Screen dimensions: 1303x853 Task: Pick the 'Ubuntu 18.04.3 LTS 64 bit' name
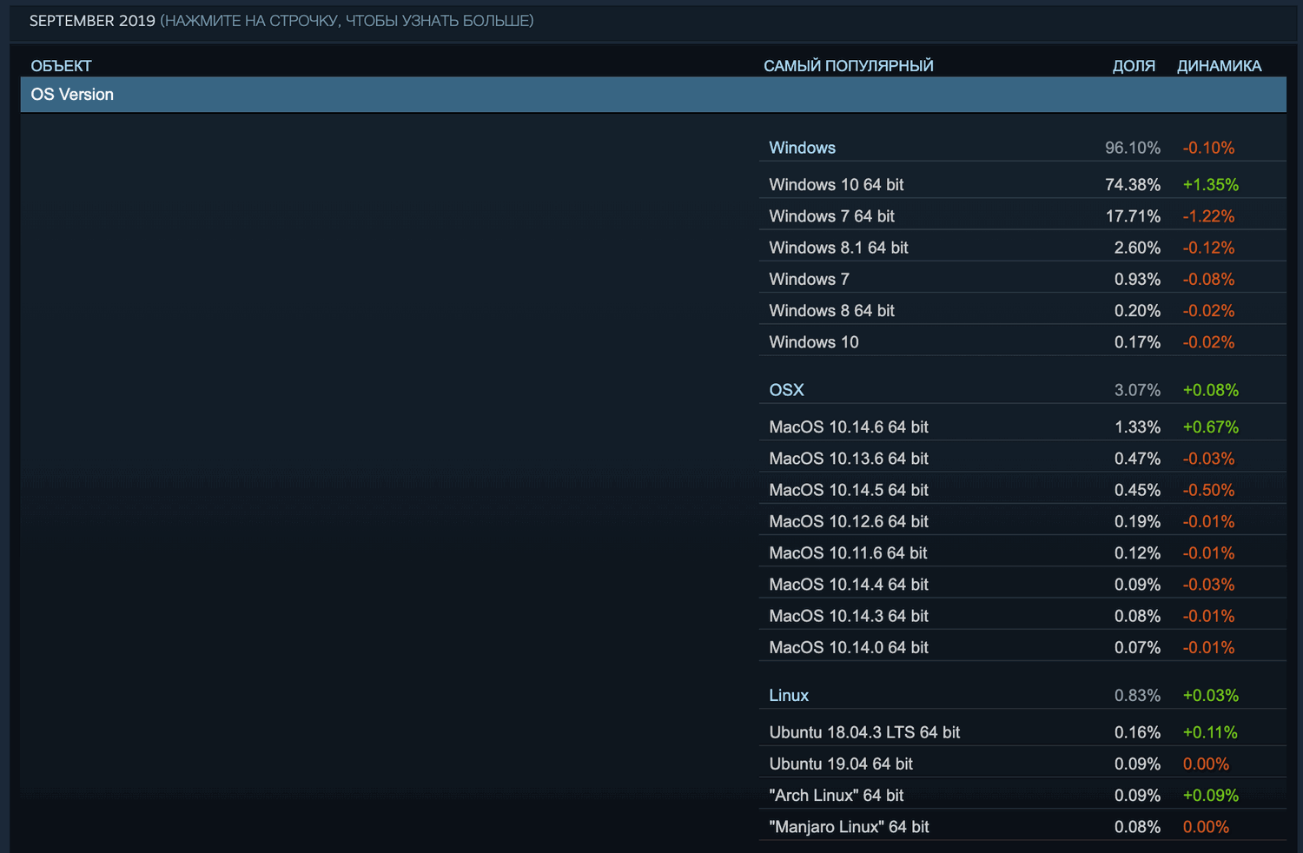point(865,732)
